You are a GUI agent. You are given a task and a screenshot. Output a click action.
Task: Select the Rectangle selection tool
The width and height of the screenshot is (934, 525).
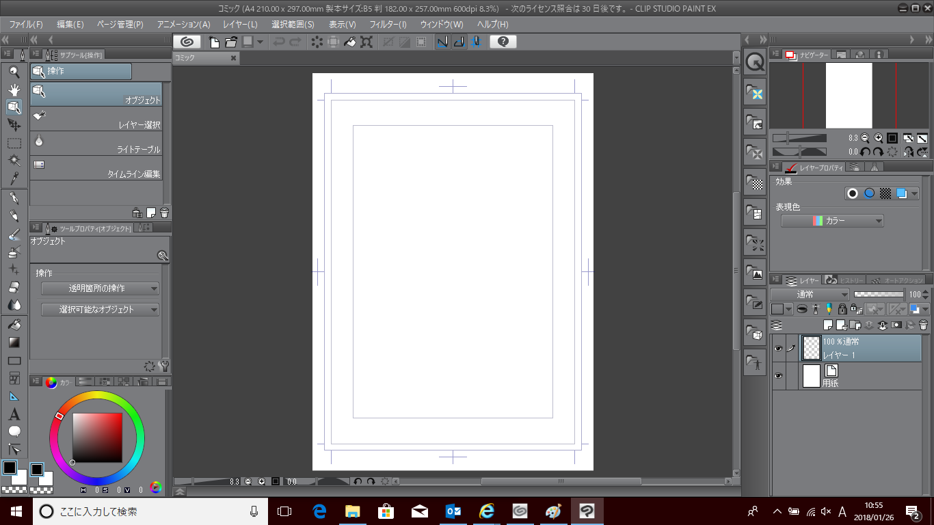14,143
